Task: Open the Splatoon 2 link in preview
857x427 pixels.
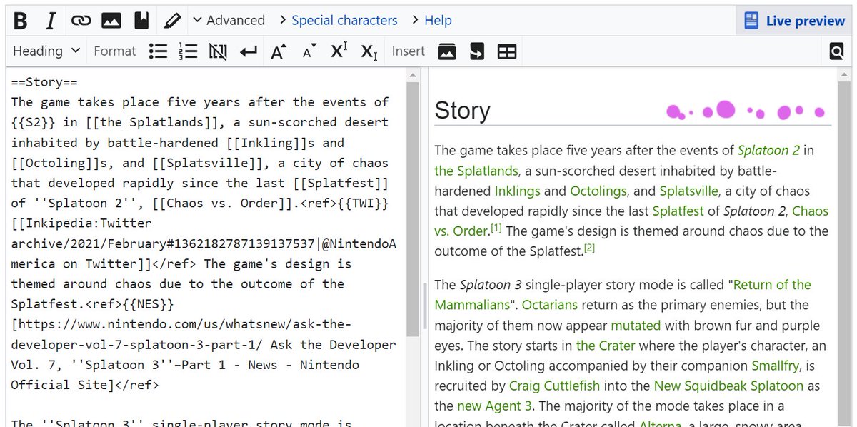Action: point(768,151)
